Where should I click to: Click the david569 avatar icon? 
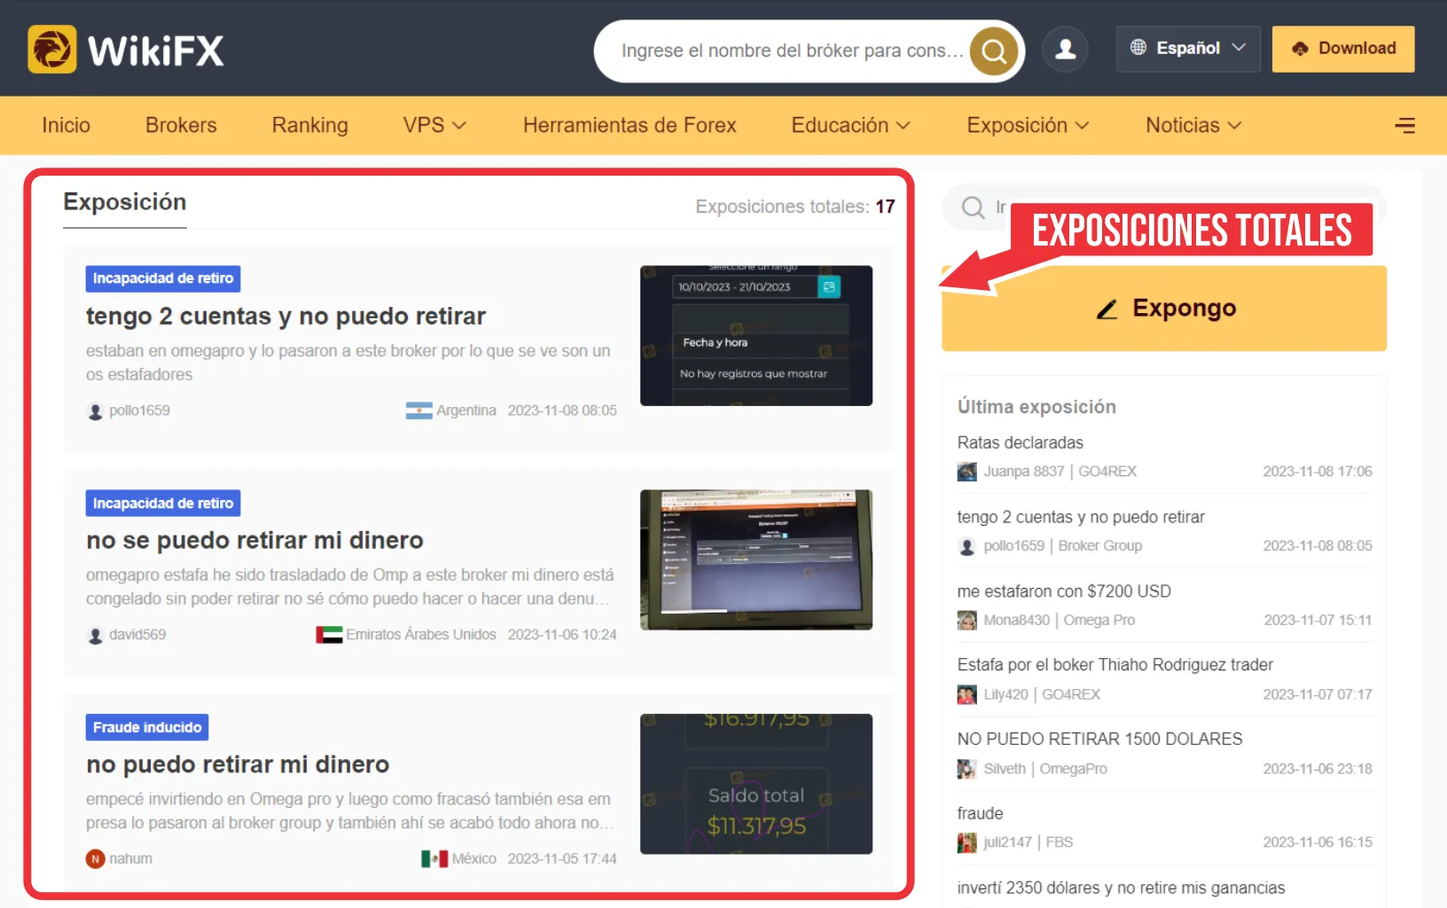coord(95,636)
